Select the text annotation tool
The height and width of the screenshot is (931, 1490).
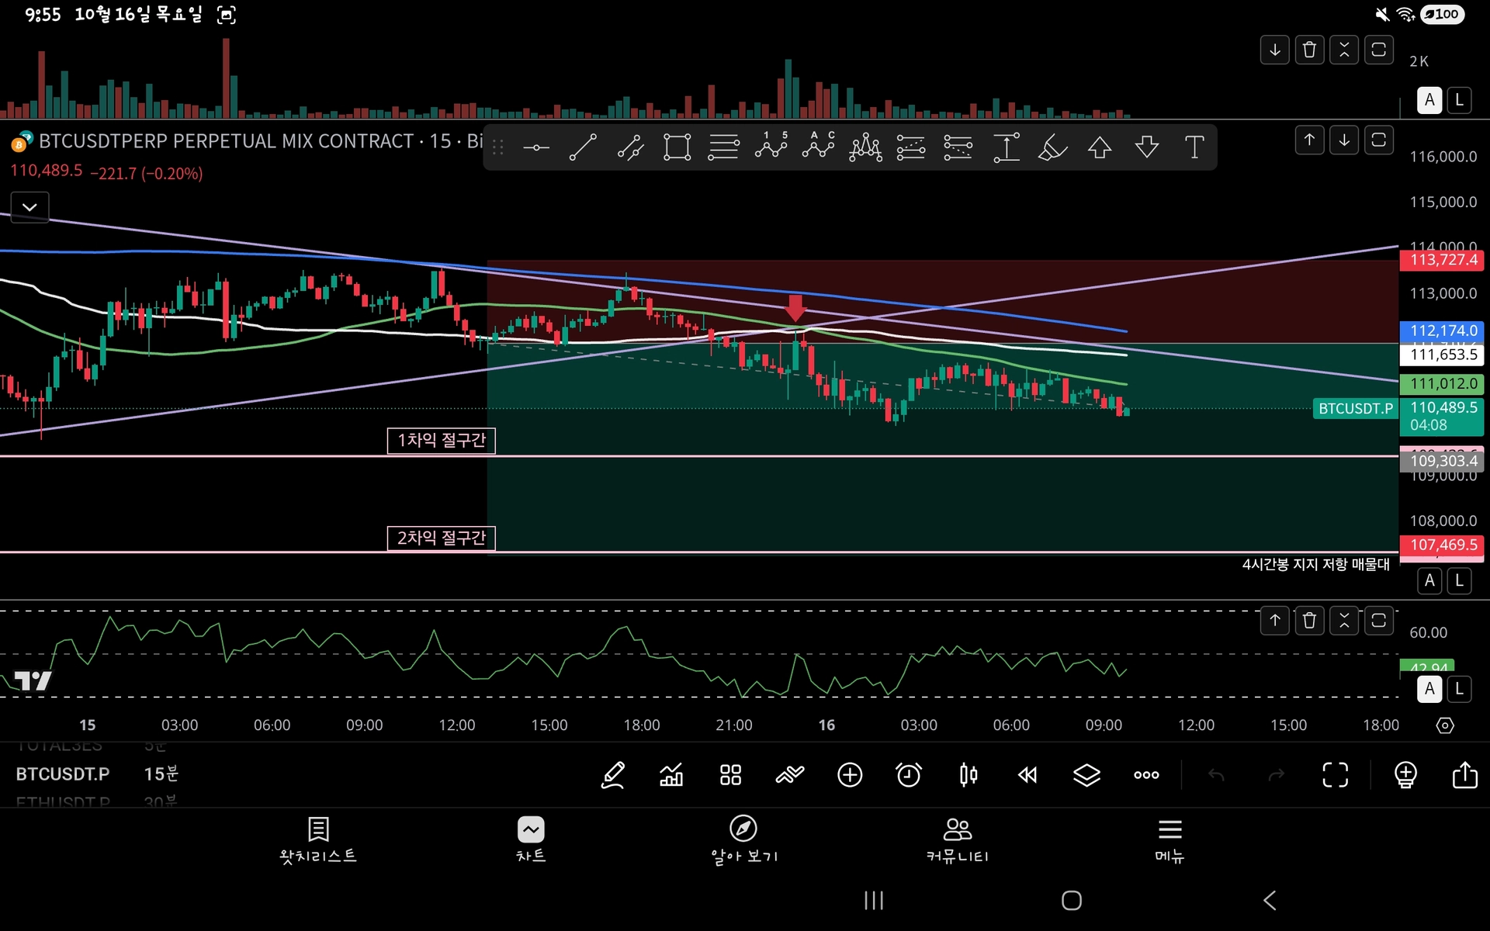tap(1194, 147)
